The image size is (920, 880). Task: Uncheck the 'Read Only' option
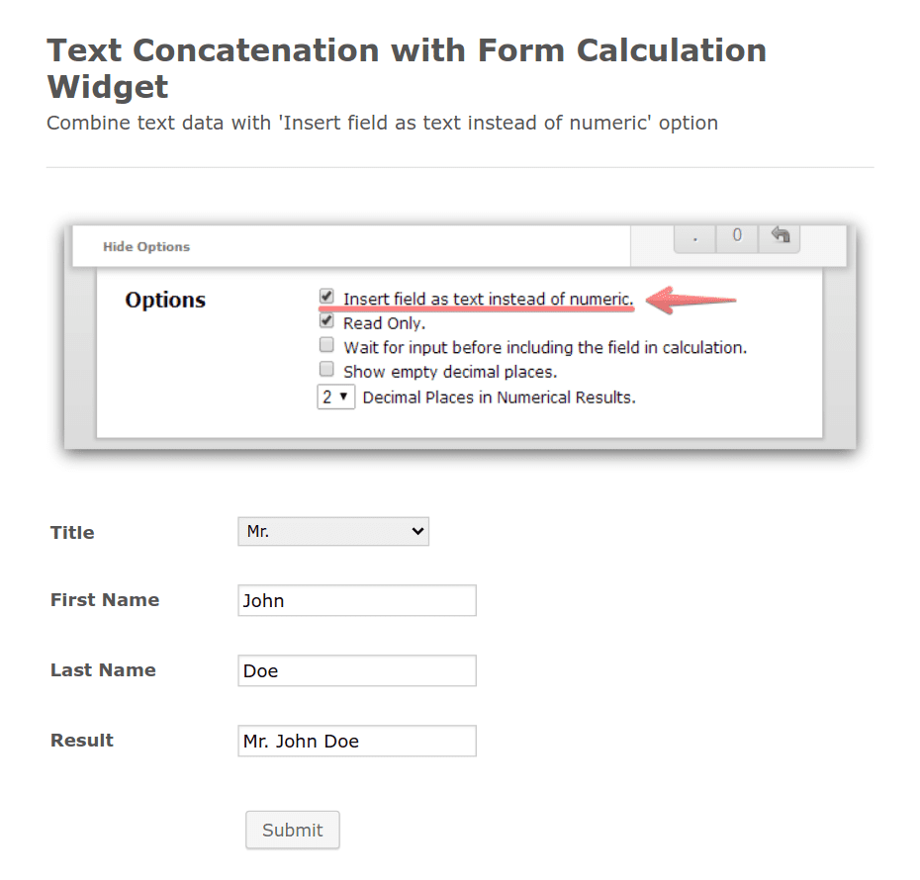(326, 320)
